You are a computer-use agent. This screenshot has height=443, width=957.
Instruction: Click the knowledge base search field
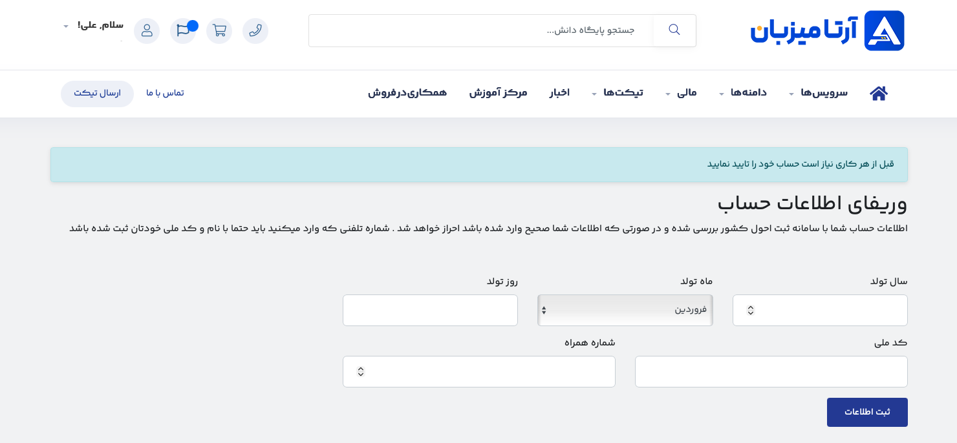[480, 30]
